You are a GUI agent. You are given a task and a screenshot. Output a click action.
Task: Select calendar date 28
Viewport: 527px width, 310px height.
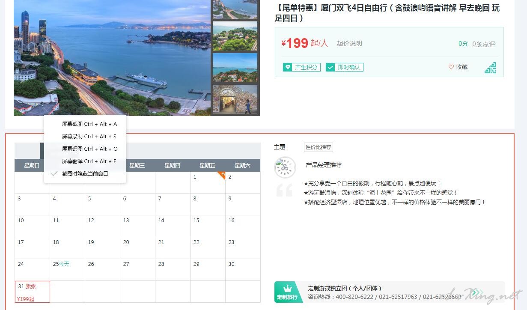pos(173,270)
